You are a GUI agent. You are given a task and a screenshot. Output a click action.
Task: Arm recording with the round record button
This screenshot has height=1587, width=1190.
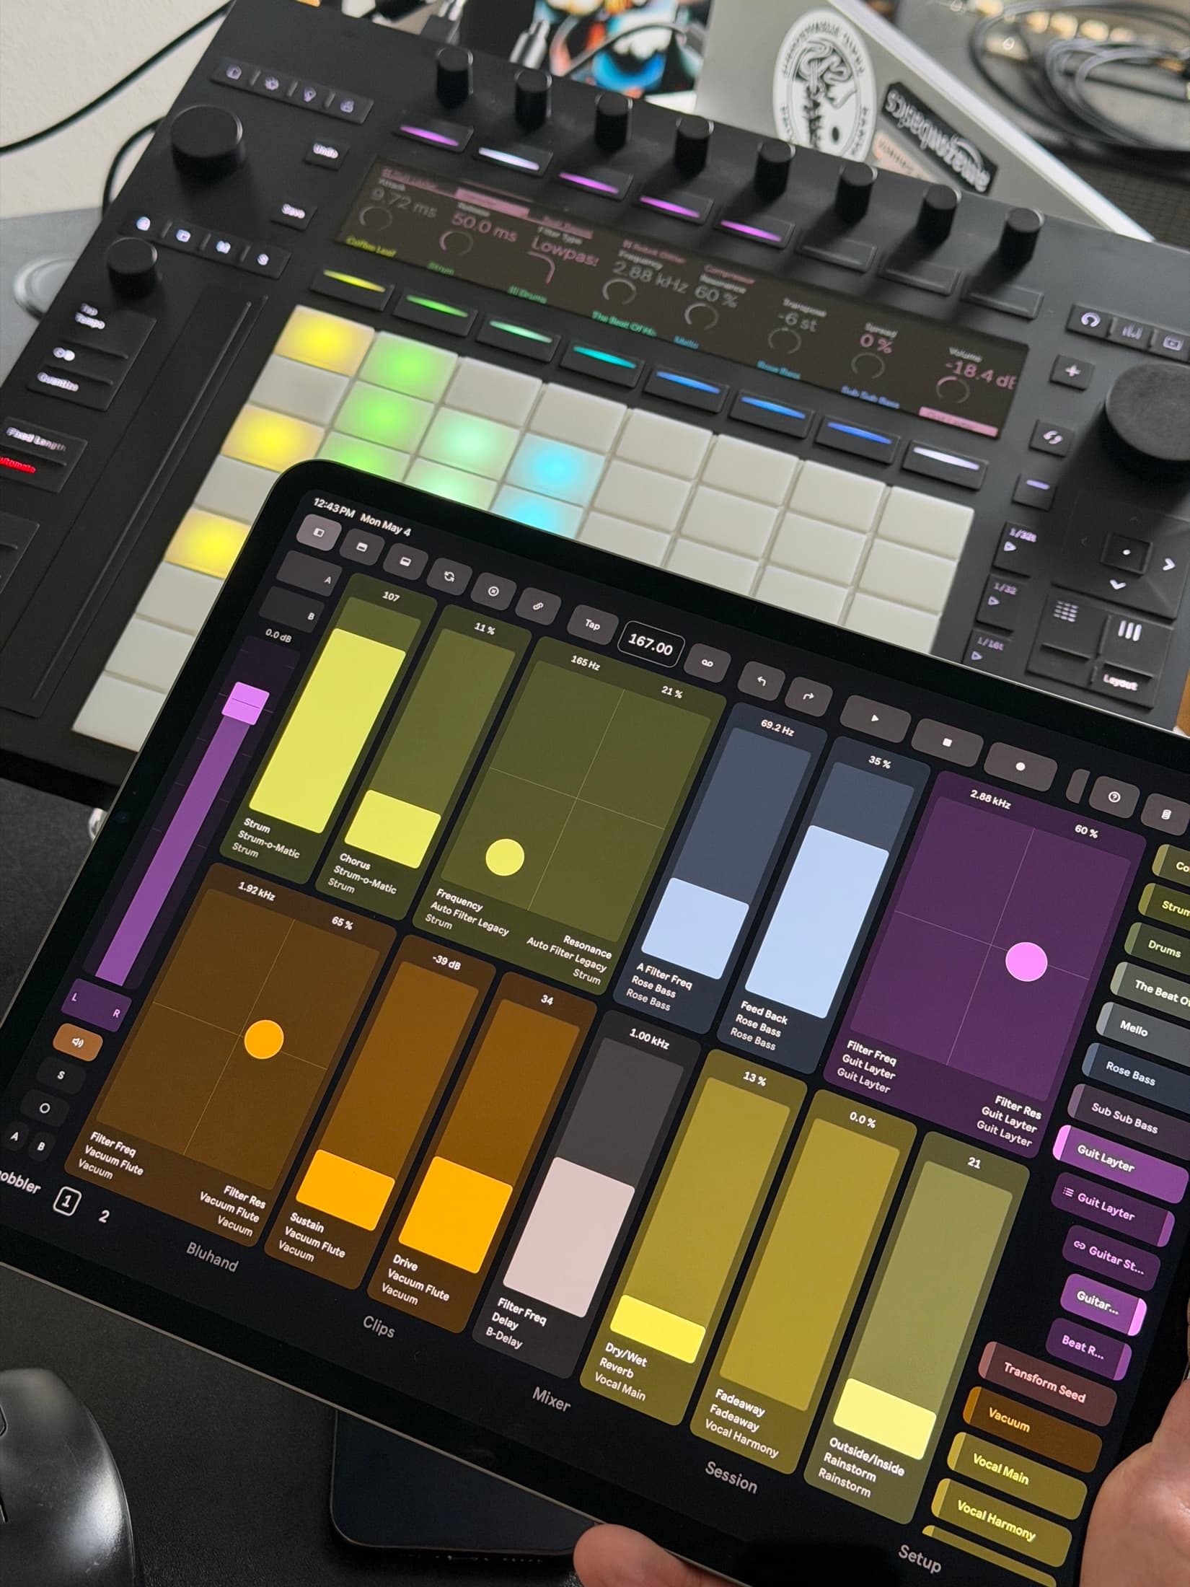1020,767
